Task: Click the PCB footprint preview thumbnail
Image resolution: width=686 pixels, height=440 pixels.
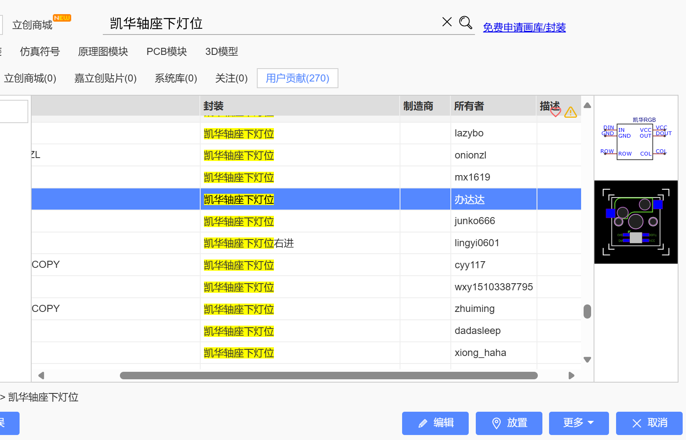Action: click(636, 222)
